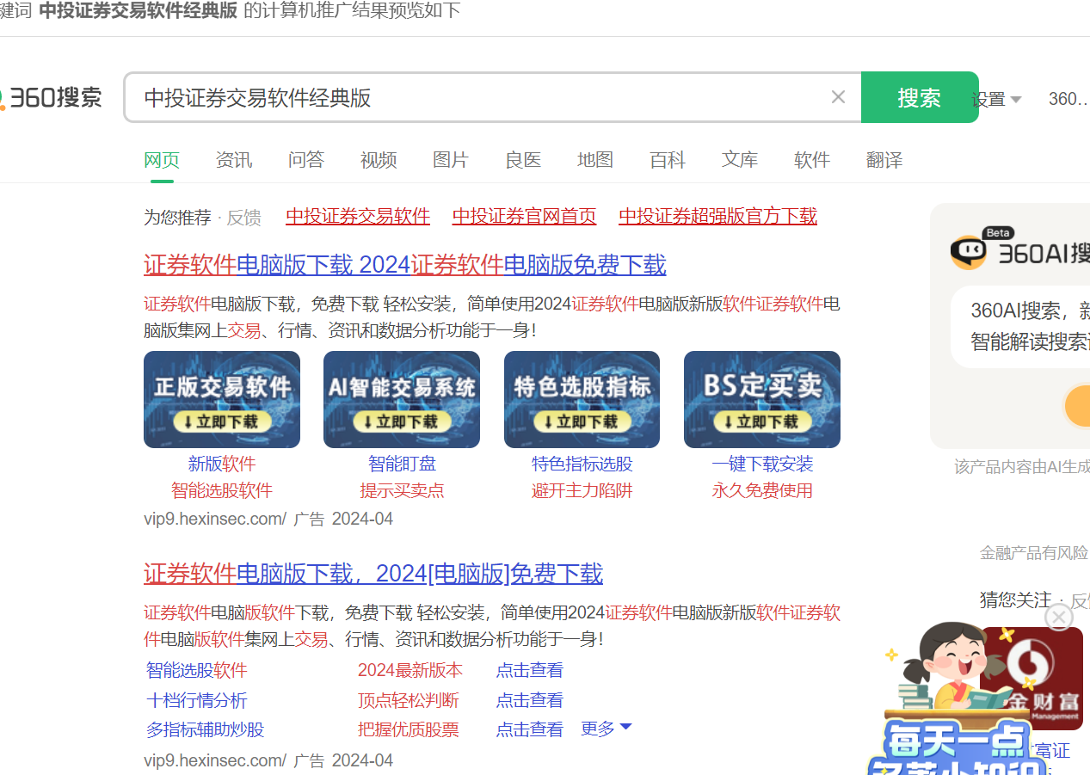Click 点击查看 beside 2024最新版本
This screenshot has height=775, width=1090.
(x=530, y=670)
